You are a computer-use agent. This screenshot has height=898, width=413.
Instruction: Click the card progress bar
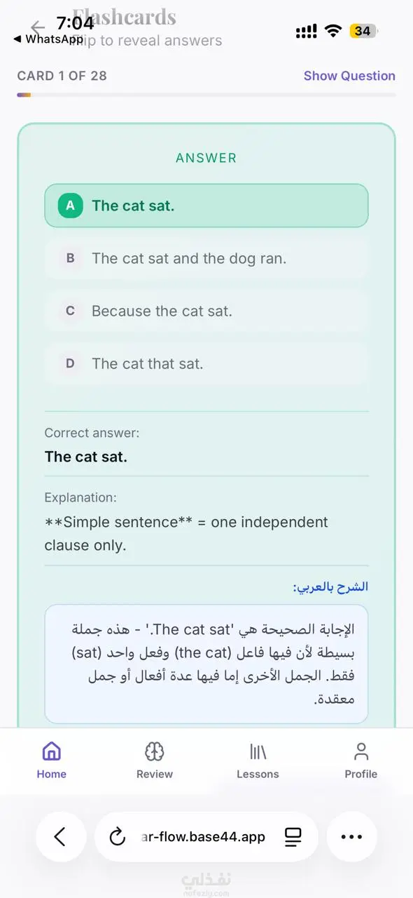coord(206,95)
